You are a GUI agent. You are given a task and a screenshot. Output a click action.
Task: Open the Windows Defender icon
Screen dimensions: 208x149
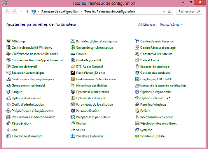[73, 136]
